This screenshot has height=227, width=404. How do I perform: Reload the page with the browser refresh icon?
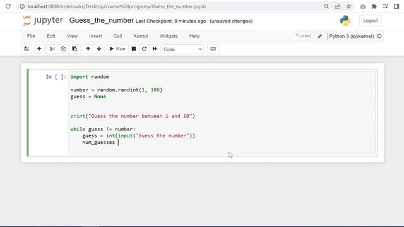(8, 6)
